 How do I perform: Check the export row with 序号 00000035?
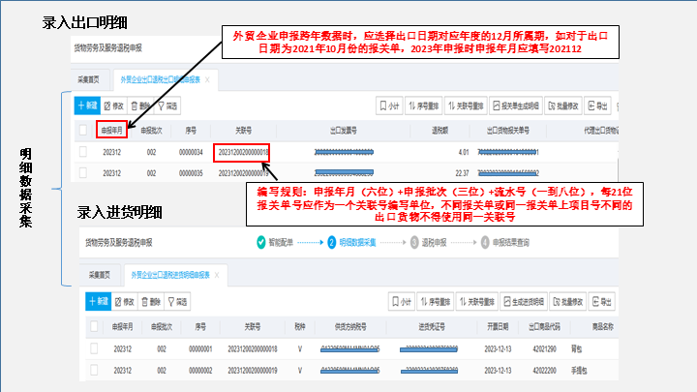pos(83,173)
